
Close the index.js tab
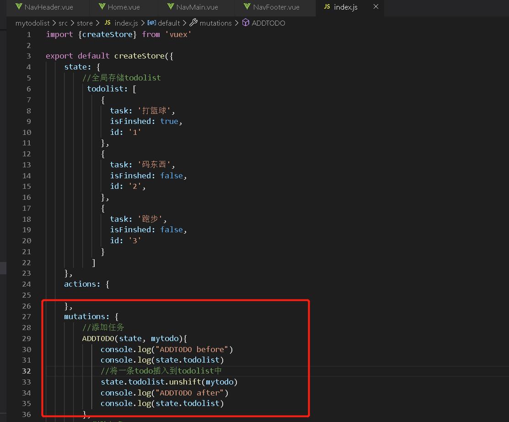376,7
